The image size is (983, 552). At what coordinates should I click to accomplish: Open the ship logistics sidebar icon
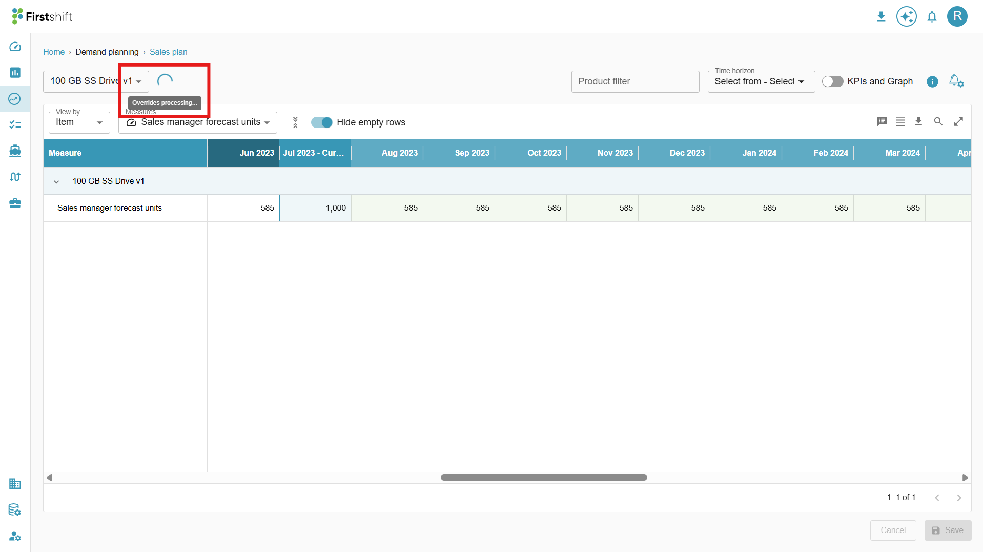pos(15,151)
